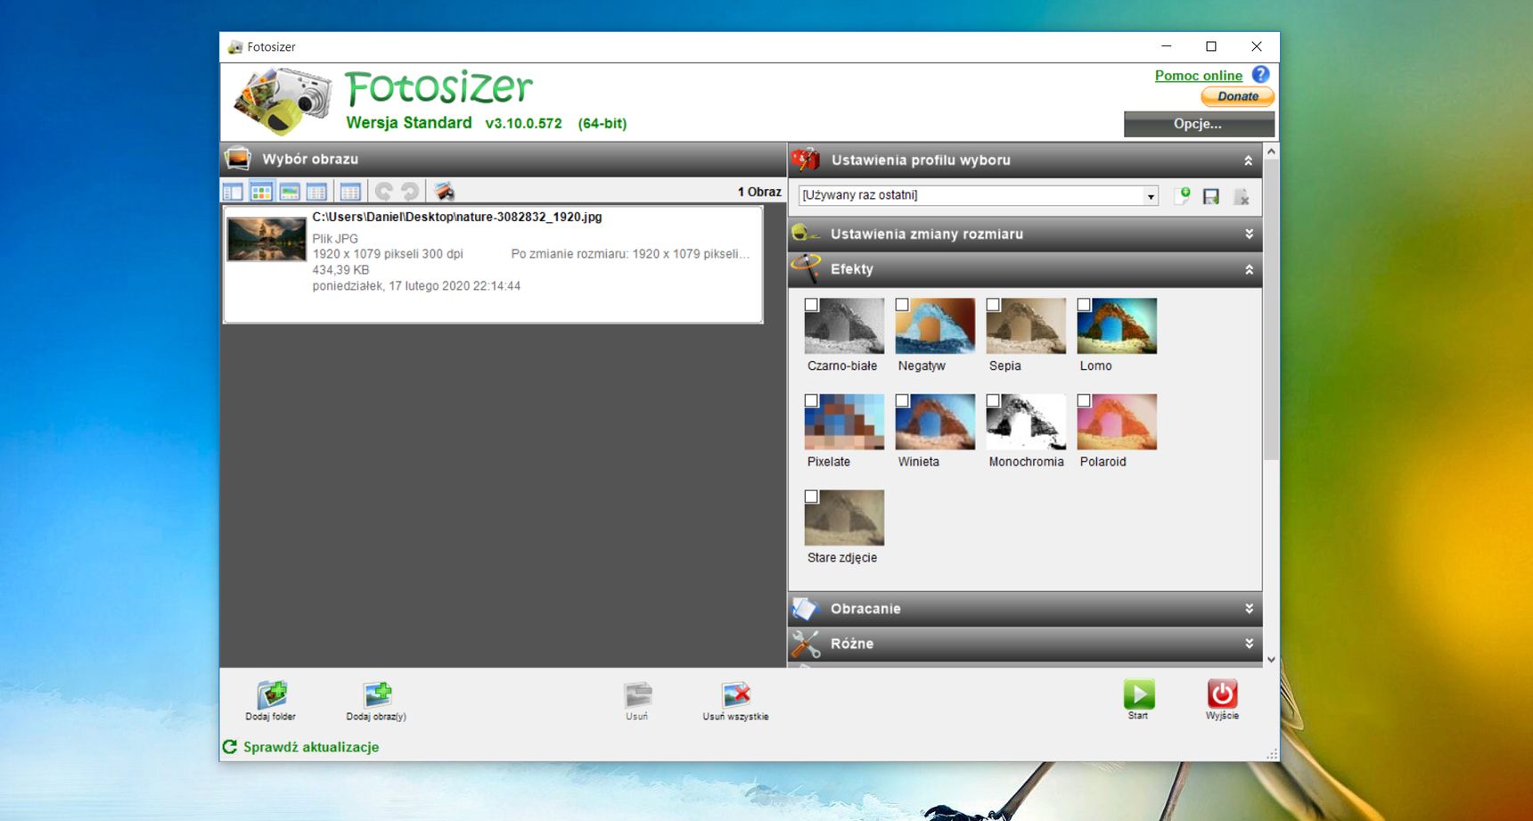Viewport: 1533px width, 821px height.
Task: Tick the Lomo effect checkbox
Action: pyautogui.click(x=1084, y=305)
